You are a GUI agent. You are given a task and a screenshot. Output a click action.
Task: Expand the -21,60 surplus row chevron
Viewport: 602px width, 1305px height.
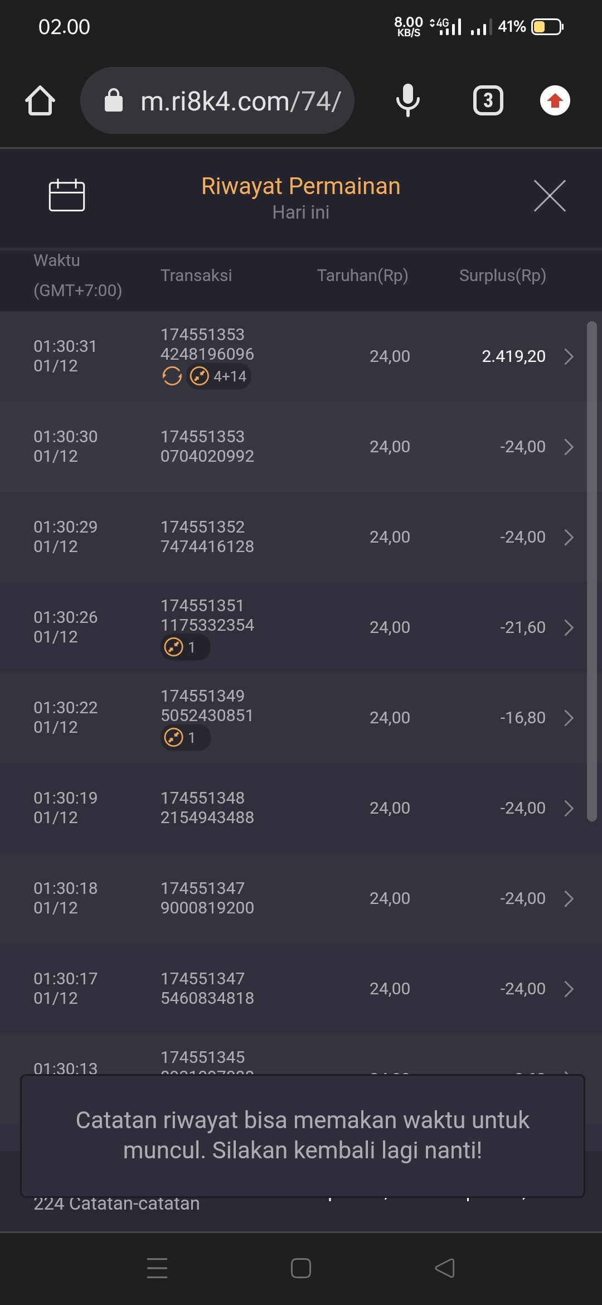click(569, 627)
